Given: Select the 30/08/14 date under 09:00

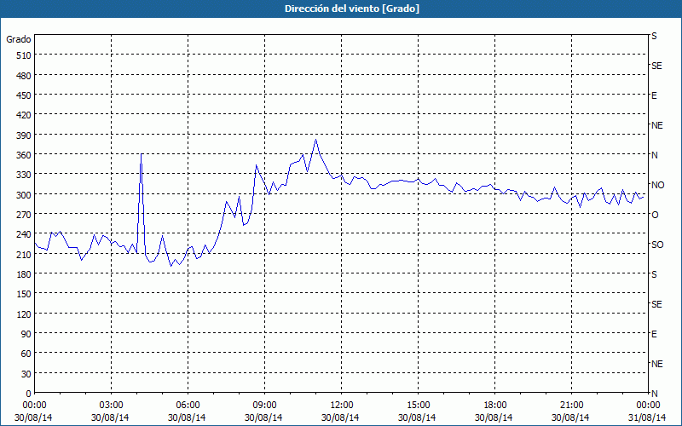Looking at the screenshot, I should tap(263, 417).
